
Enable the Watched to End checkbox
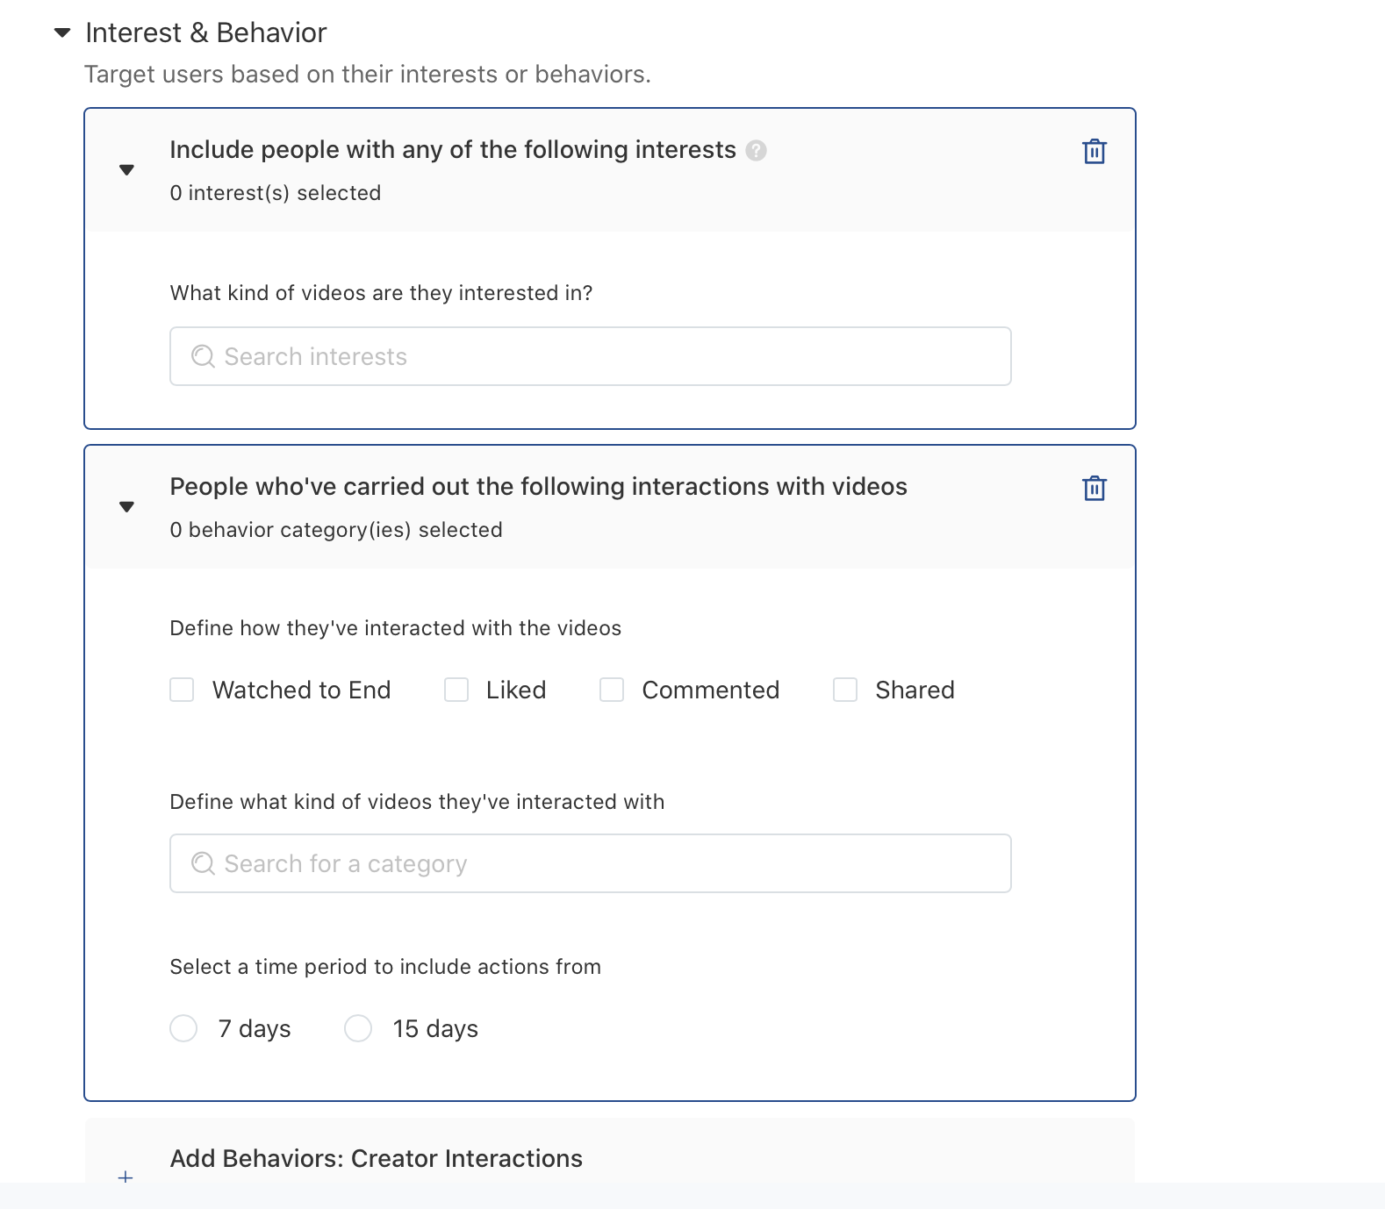pos(182,690)
